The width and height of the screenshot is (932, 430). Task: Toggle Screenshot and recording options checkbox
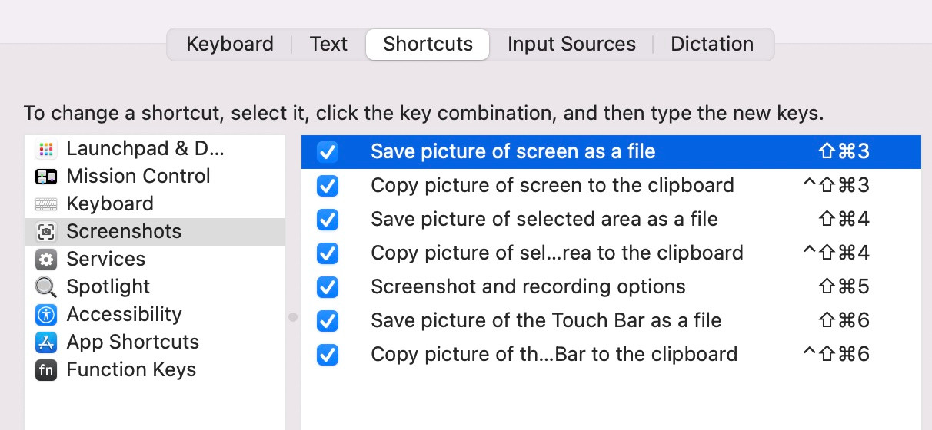(328, 287)
